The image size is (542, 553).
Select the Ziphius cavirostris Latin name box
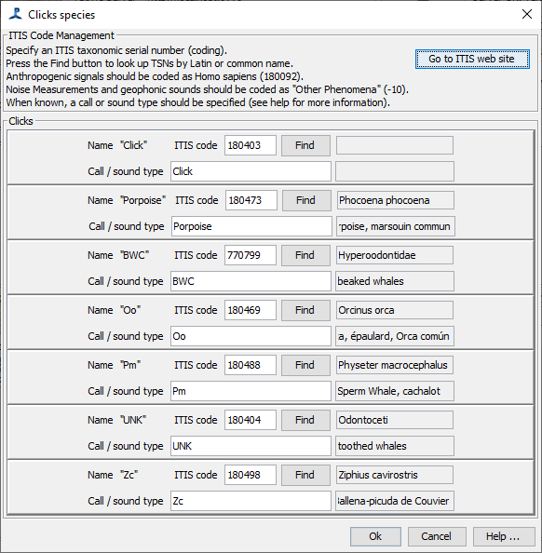click(x=395, y=475)
